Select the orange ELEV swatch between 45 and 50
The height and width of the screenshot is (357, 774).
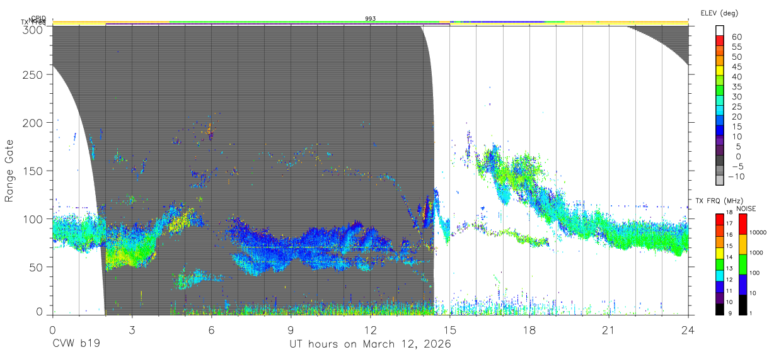tap(719, 61)
